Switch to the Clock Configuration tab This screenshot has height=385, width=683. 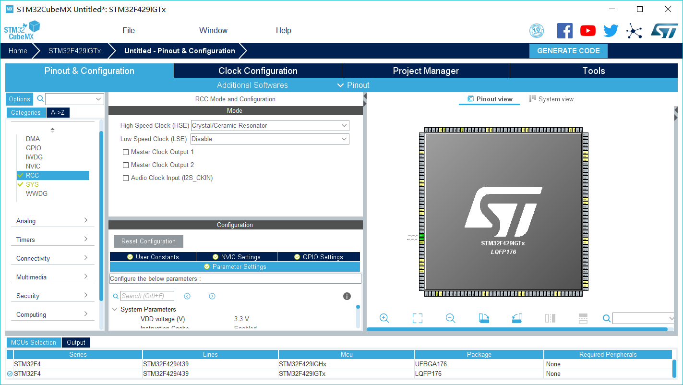[x=258, y=71]
